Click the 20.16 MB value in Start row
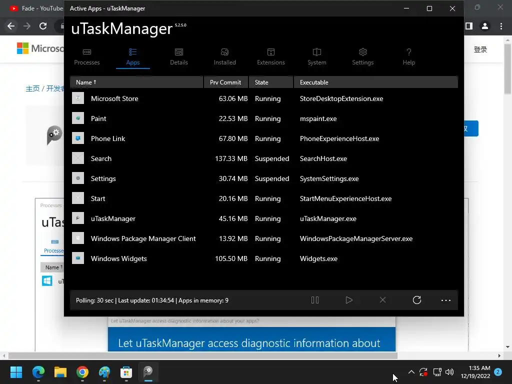 pyautogui.click(x=233, y=198)
